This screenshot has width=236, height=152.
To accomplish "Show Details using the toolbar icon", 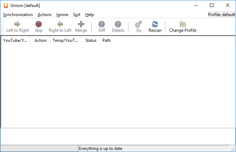I will tap(118, 24).
